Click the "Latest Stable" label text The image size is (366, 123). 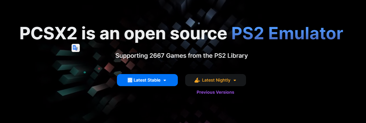147,80
